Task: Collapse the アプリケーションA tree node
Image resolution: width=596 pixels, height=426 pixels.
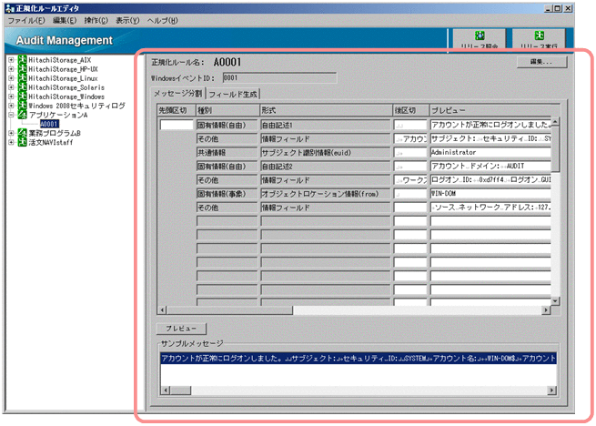Action: click(10, 117)
